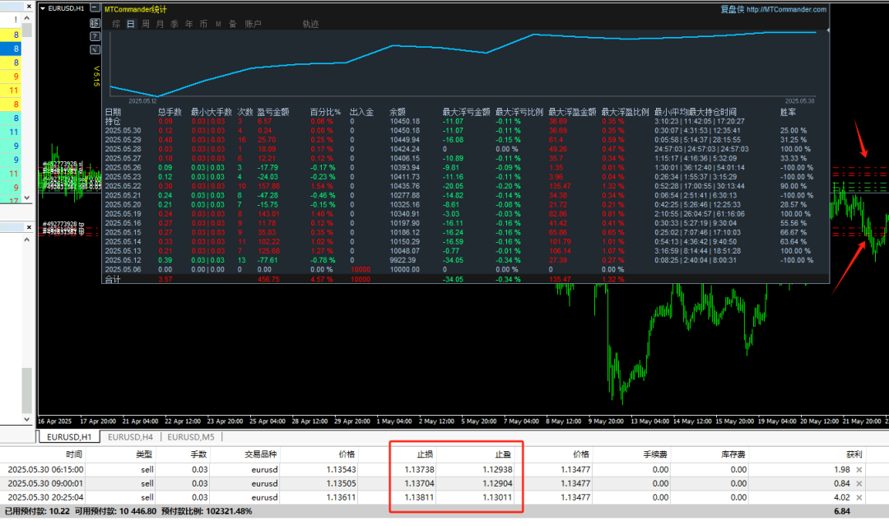Click the lower left panel scroll-down arrow
The height and width of the screenshot is (526, 889).
[x=26, y=420]
